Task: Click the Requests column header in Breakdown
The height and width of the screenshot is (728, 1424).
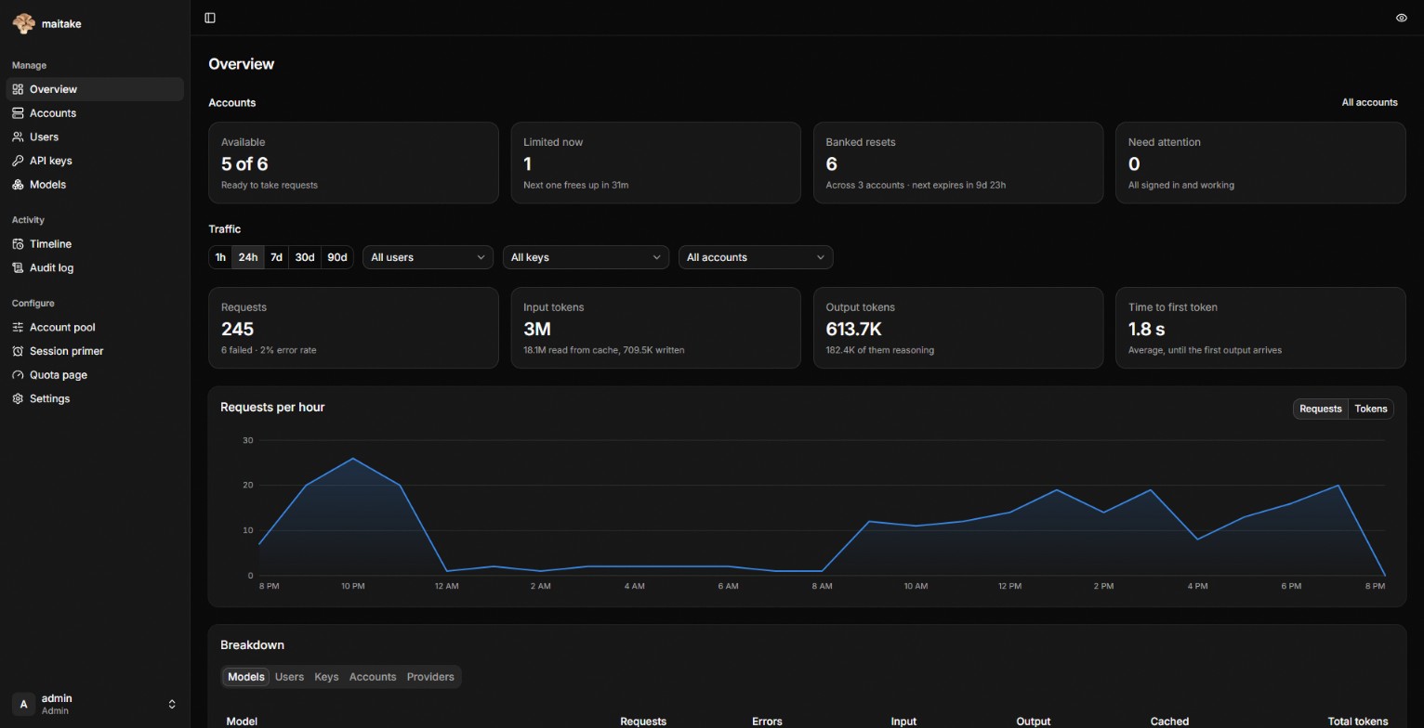Action: pyautogui.click(x=643, y=721)
